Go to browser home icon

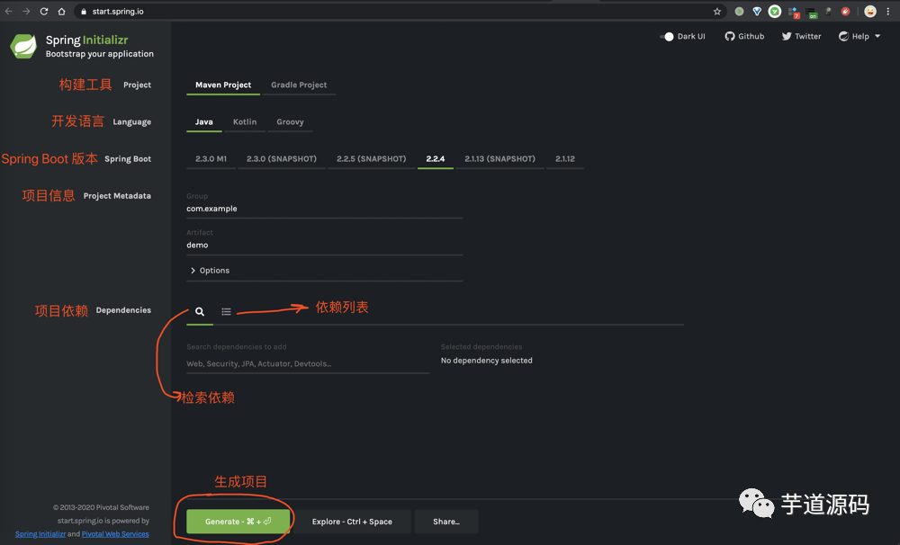pyautogui.click(x=61, y=12)
